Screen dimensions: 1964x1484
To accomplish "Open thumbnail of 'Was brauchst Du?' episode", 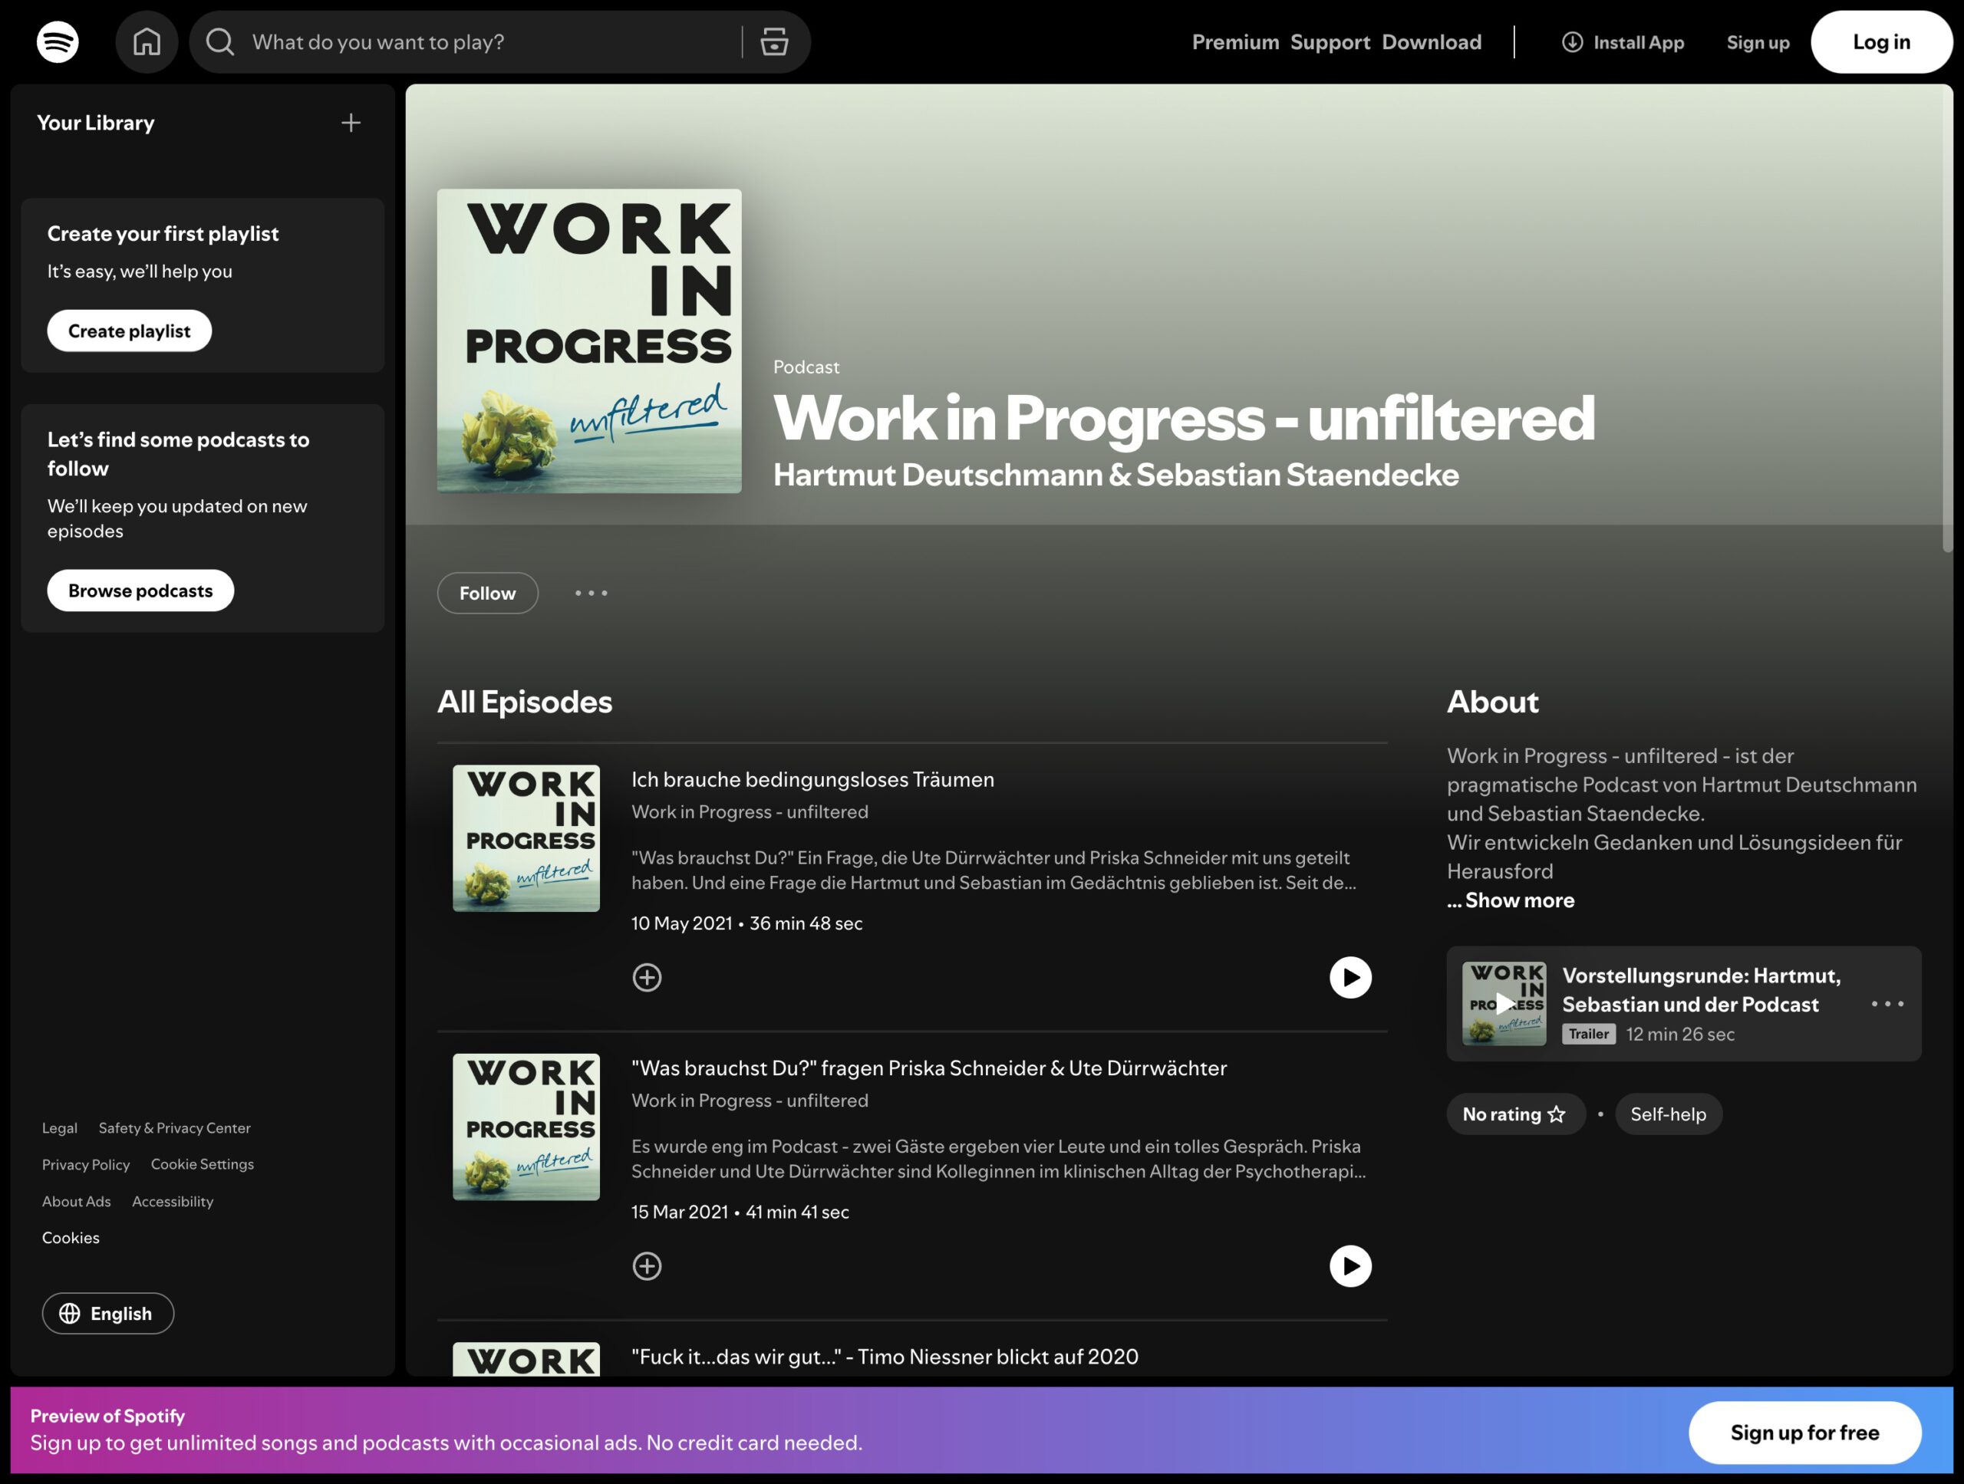I will [526, 1127].
